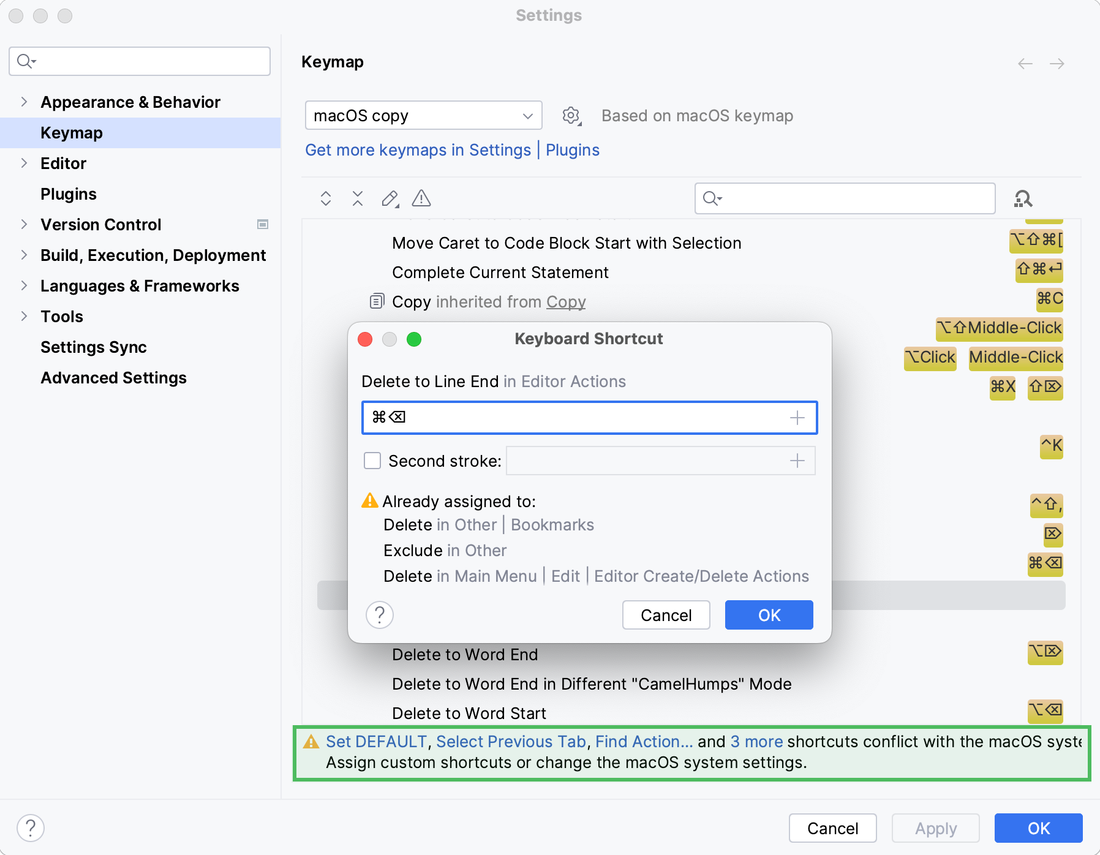
Task: Select Delete to Word End CamelHumps action
Action: [x=592, y=684]
